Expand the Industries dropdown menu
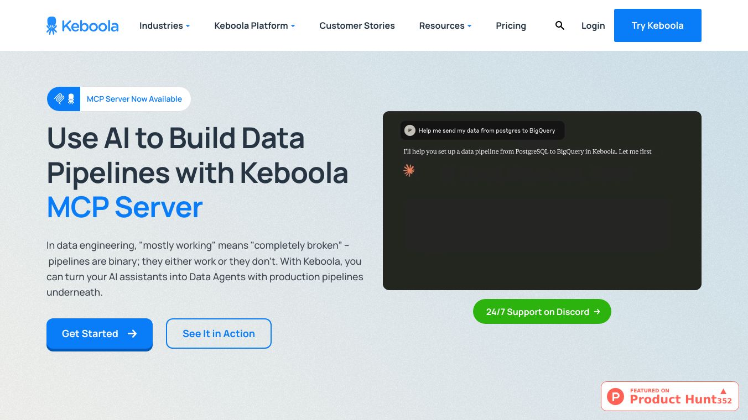748x420 pixels. 164,25
